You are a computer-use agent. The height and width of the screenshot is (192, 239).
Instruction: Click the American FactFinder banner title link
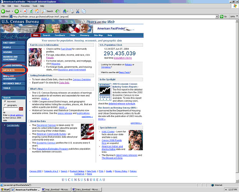[111, 28]
